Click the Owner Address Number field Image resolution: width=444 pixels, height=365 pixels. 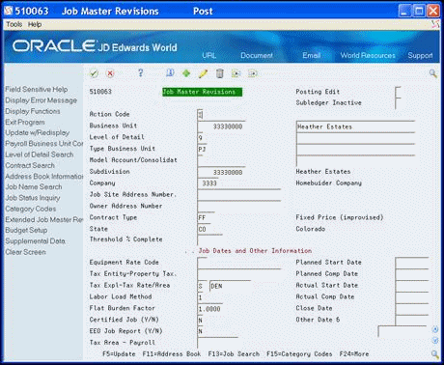coord(239,207)
